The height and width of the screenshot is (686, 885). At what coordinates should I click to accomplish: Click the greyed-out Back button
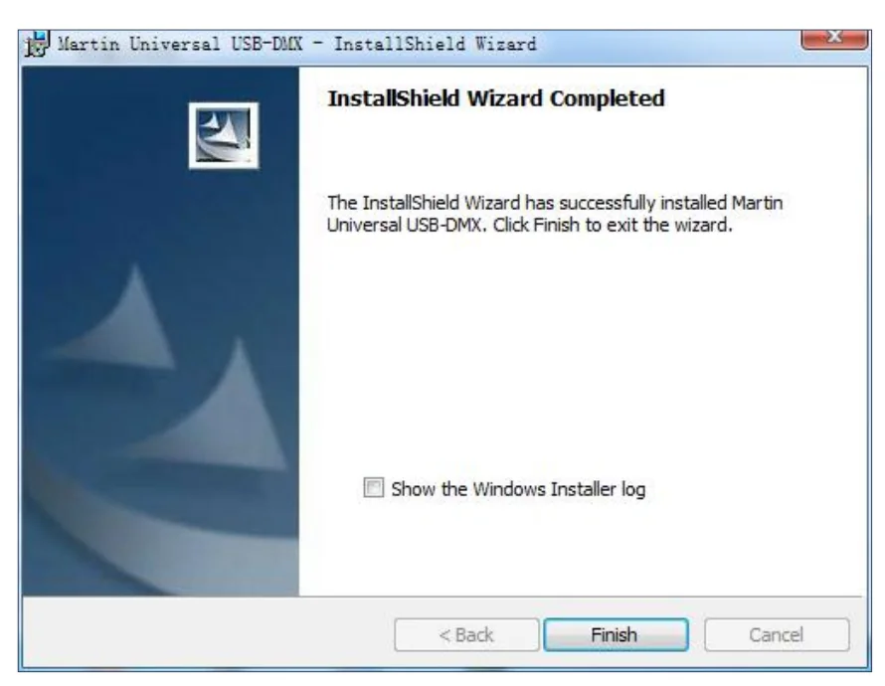point(466,634)
